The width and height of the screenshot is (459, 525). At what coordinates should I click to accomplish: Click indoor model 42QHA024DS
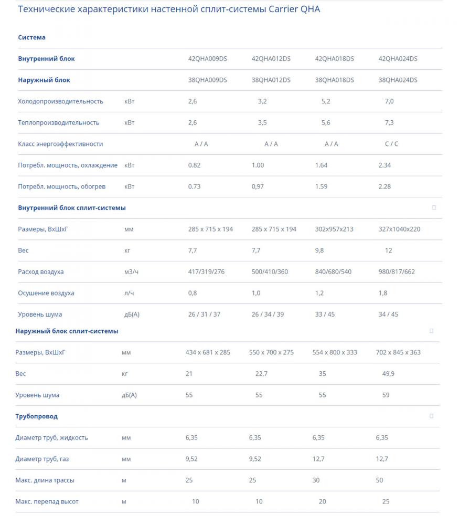click(398, 59)
